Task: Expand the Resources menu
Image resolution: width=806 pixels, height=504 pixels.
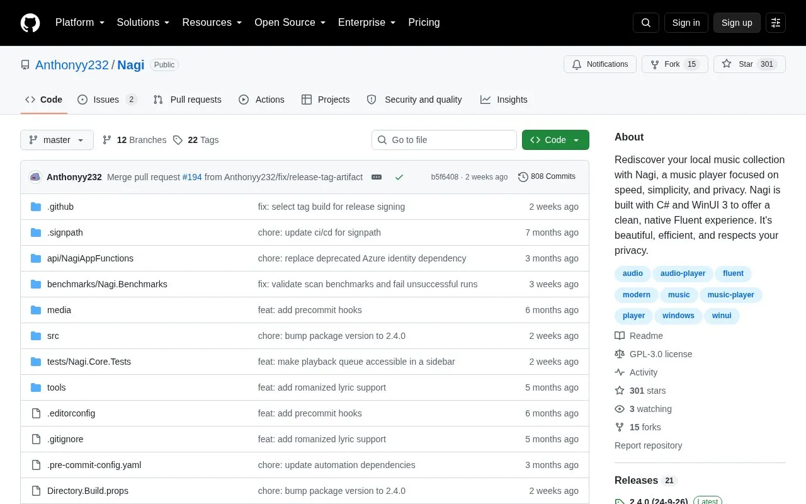Action: click(x=212, y=23)
